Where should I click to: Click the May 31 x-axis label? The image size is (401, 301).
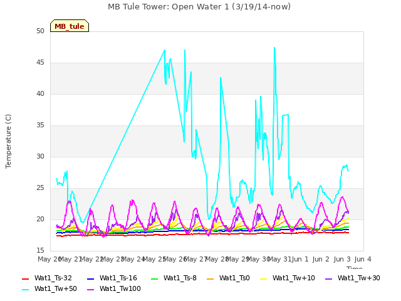click(x=279, y=259)
